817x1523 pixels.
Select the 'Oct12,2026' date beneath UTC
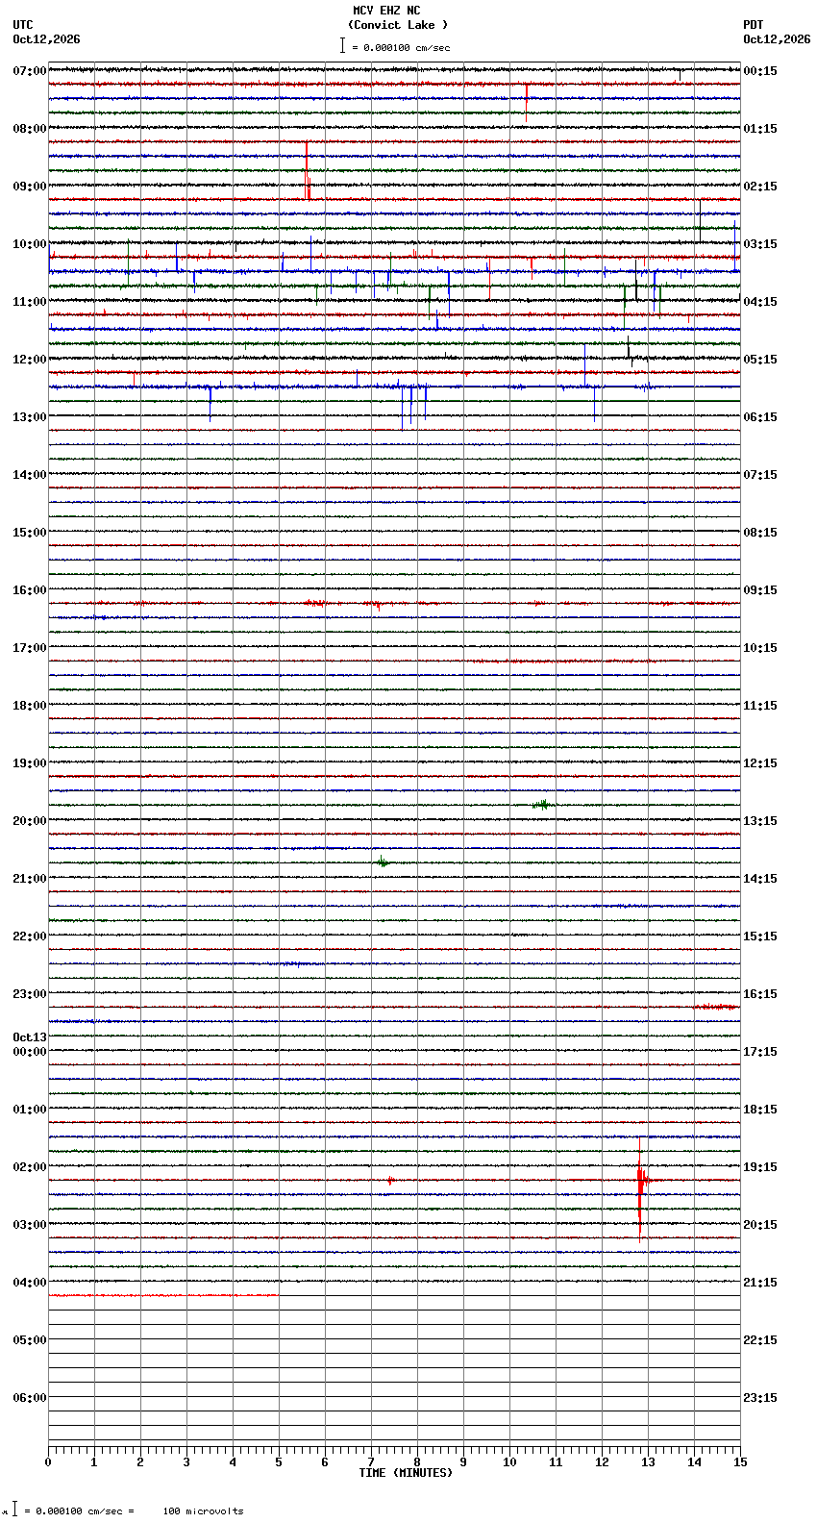click(x=46, y=39)
